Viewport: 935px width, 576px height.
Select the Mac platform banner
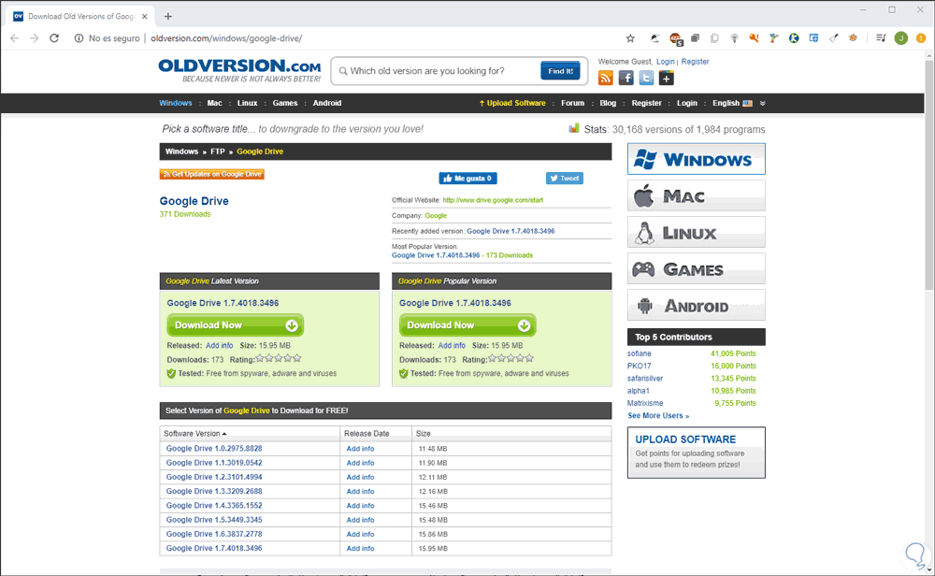click(696, 195)
